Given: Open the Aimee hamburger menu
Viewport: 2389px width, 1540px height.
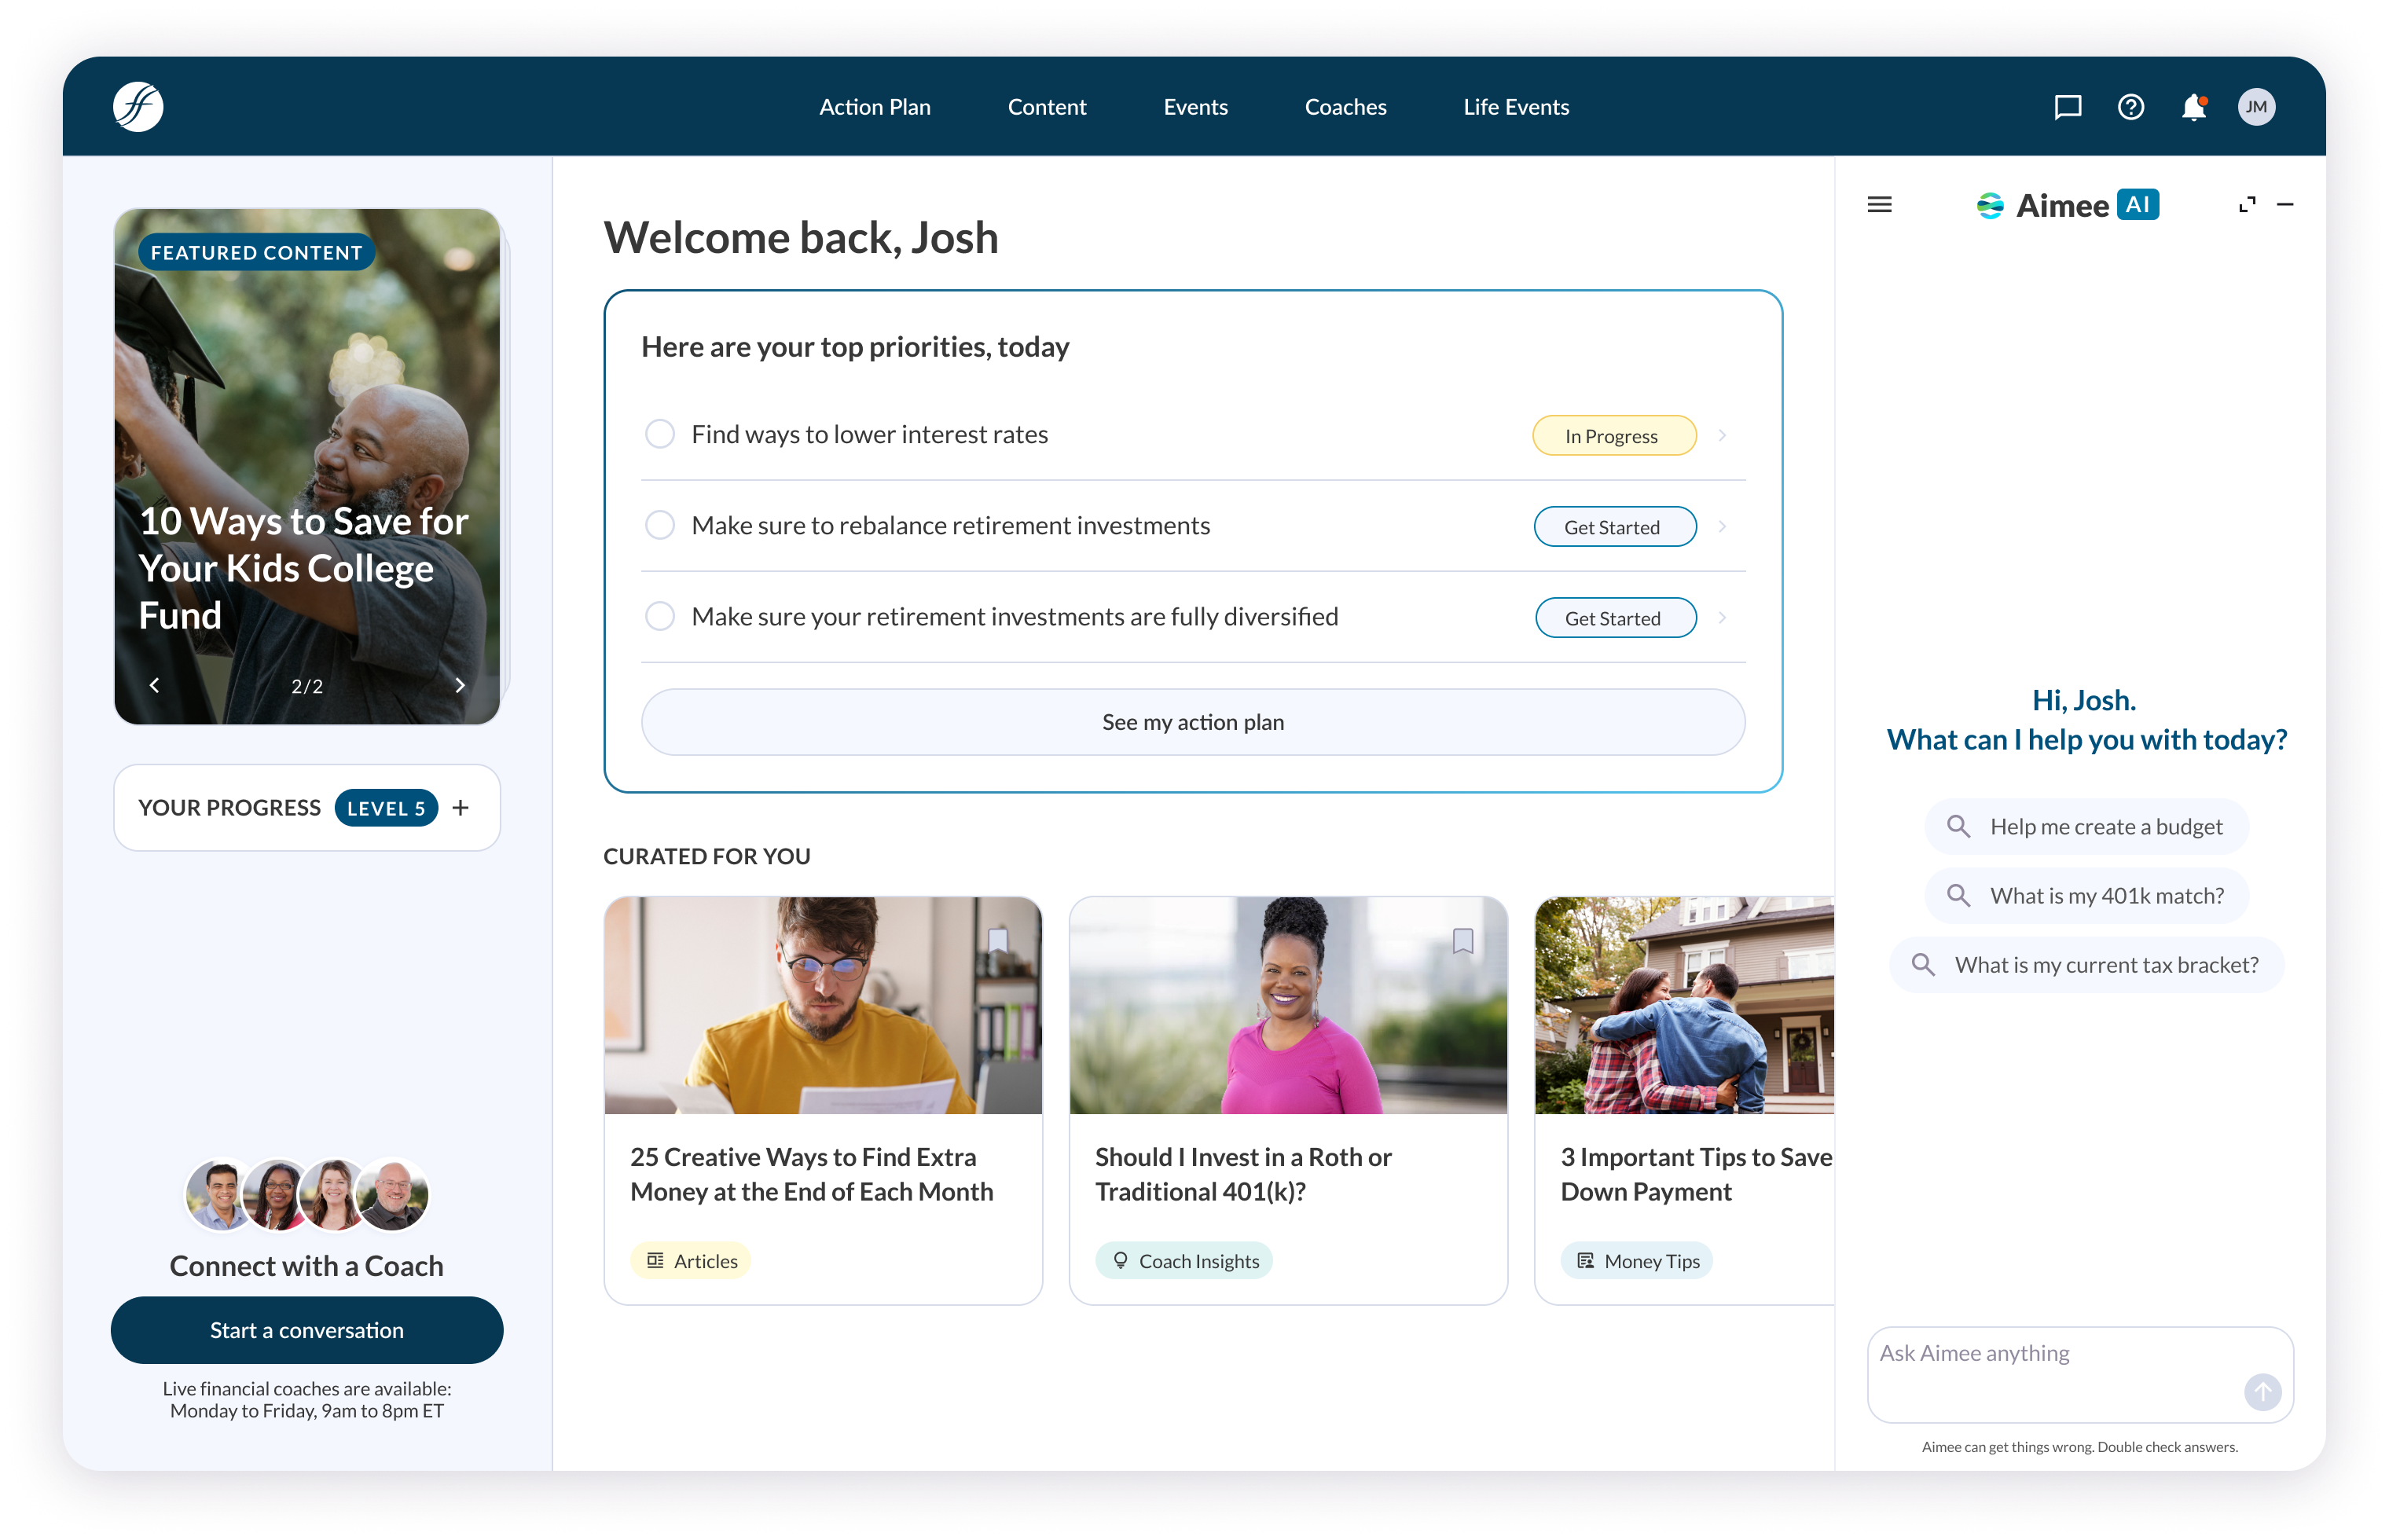Looking at the screenshot, I should pos(1879,205).
